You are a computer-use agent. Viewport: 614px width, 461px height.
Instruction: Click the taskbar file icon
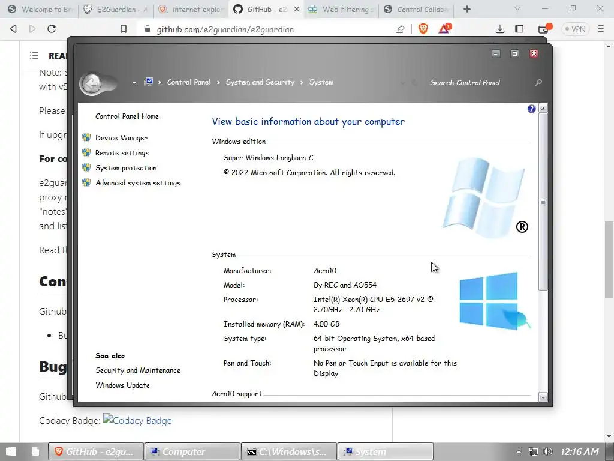[x=35, y=451]
